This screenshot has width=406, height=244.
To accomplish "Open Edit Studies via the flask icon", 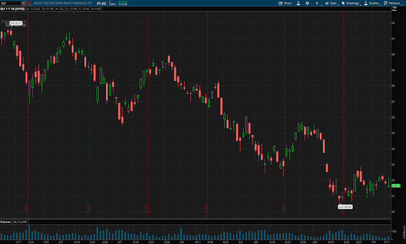I will (298, 3).
